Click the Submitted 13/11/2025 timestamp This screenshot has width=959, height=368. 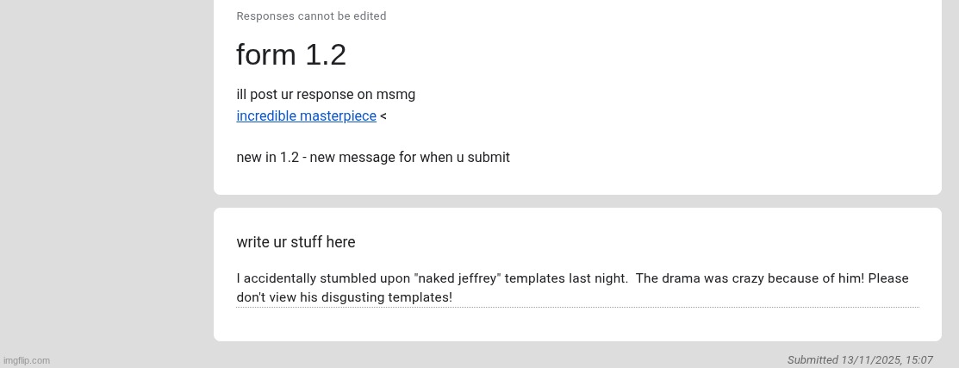860,360
